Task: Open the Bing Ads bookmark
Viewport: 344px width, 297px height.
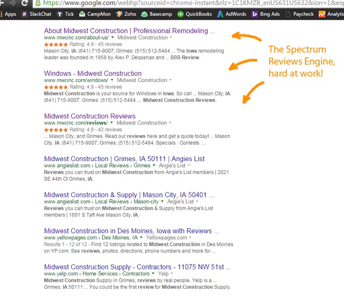Action: click(x=266, y=14)
